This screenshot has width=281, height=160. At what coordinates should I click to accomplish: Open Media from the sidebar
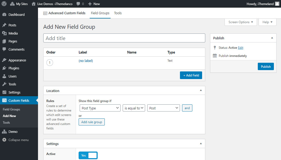point(13,33)
